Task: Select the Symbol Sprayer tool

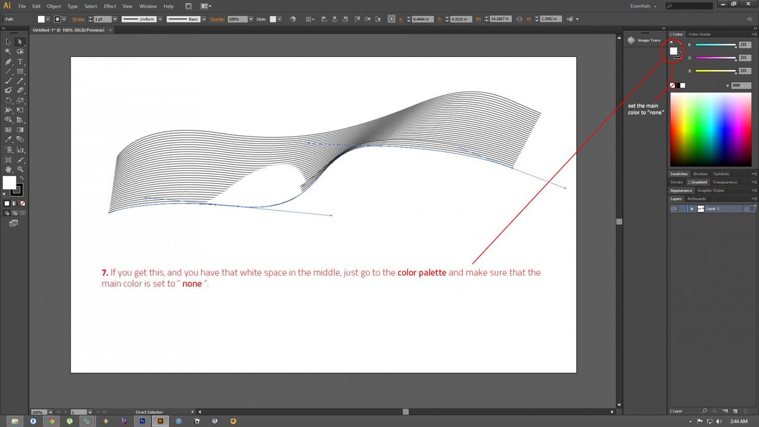Action: [8, 149]
